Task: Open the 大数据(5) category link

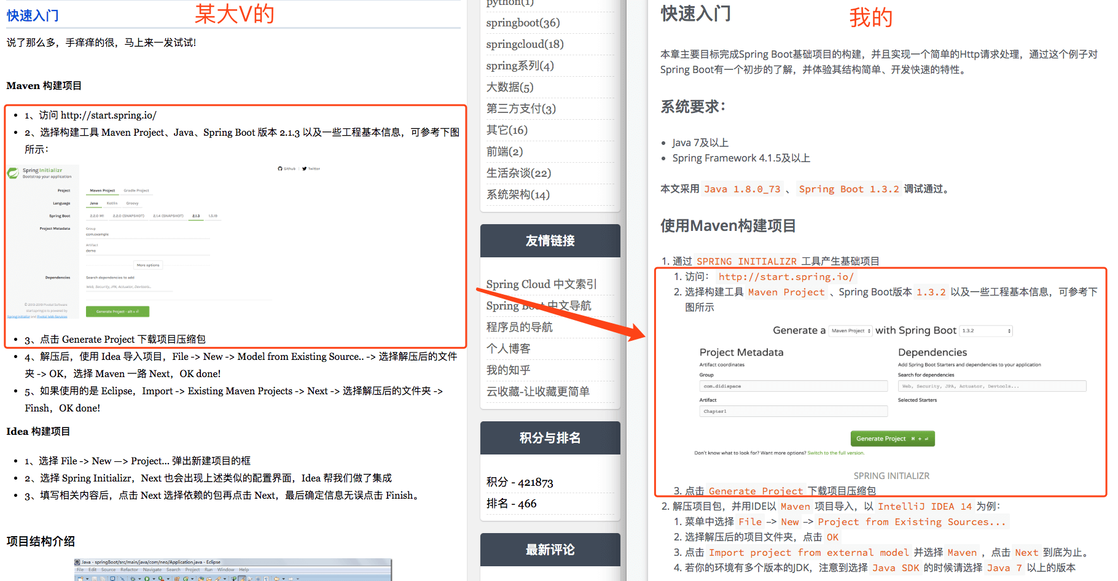Action: click(x=510, y=87)
